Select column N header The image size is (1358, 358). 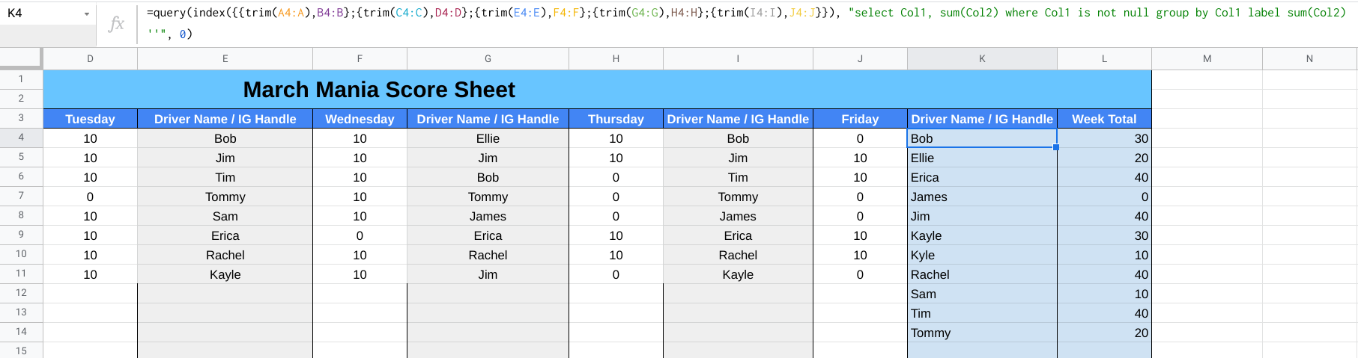click(1309, 58)
